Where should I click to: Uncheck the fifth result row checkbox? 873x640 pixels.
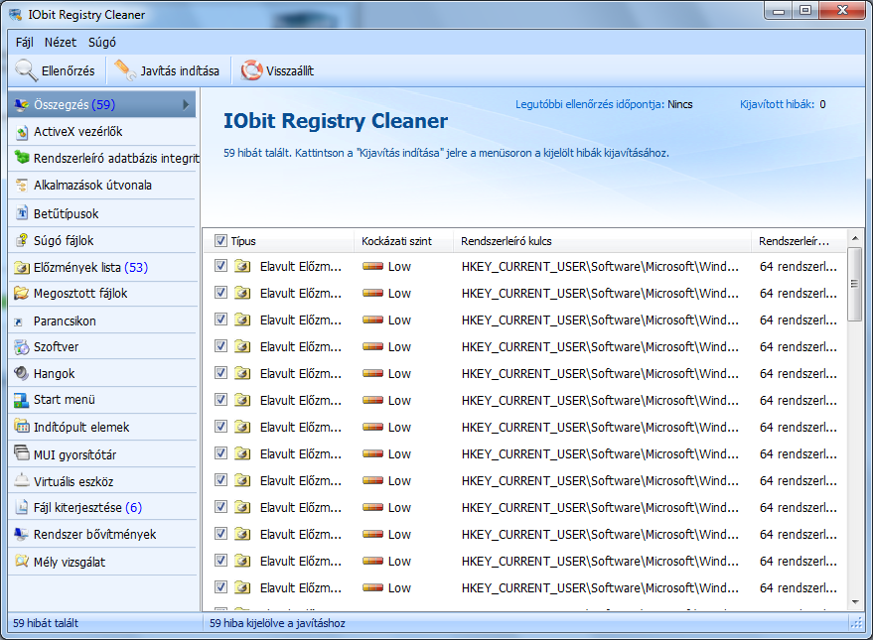pyautogui.click(x=220, y=372)
